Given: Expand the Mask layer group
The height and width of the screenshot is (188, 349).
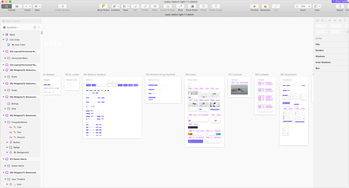Looking at the screenshot, I should pyautogui.click(x=3, y=35).
